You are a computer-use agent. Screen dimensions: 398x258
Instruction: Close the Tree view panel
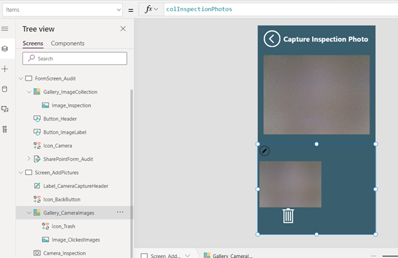123,28
